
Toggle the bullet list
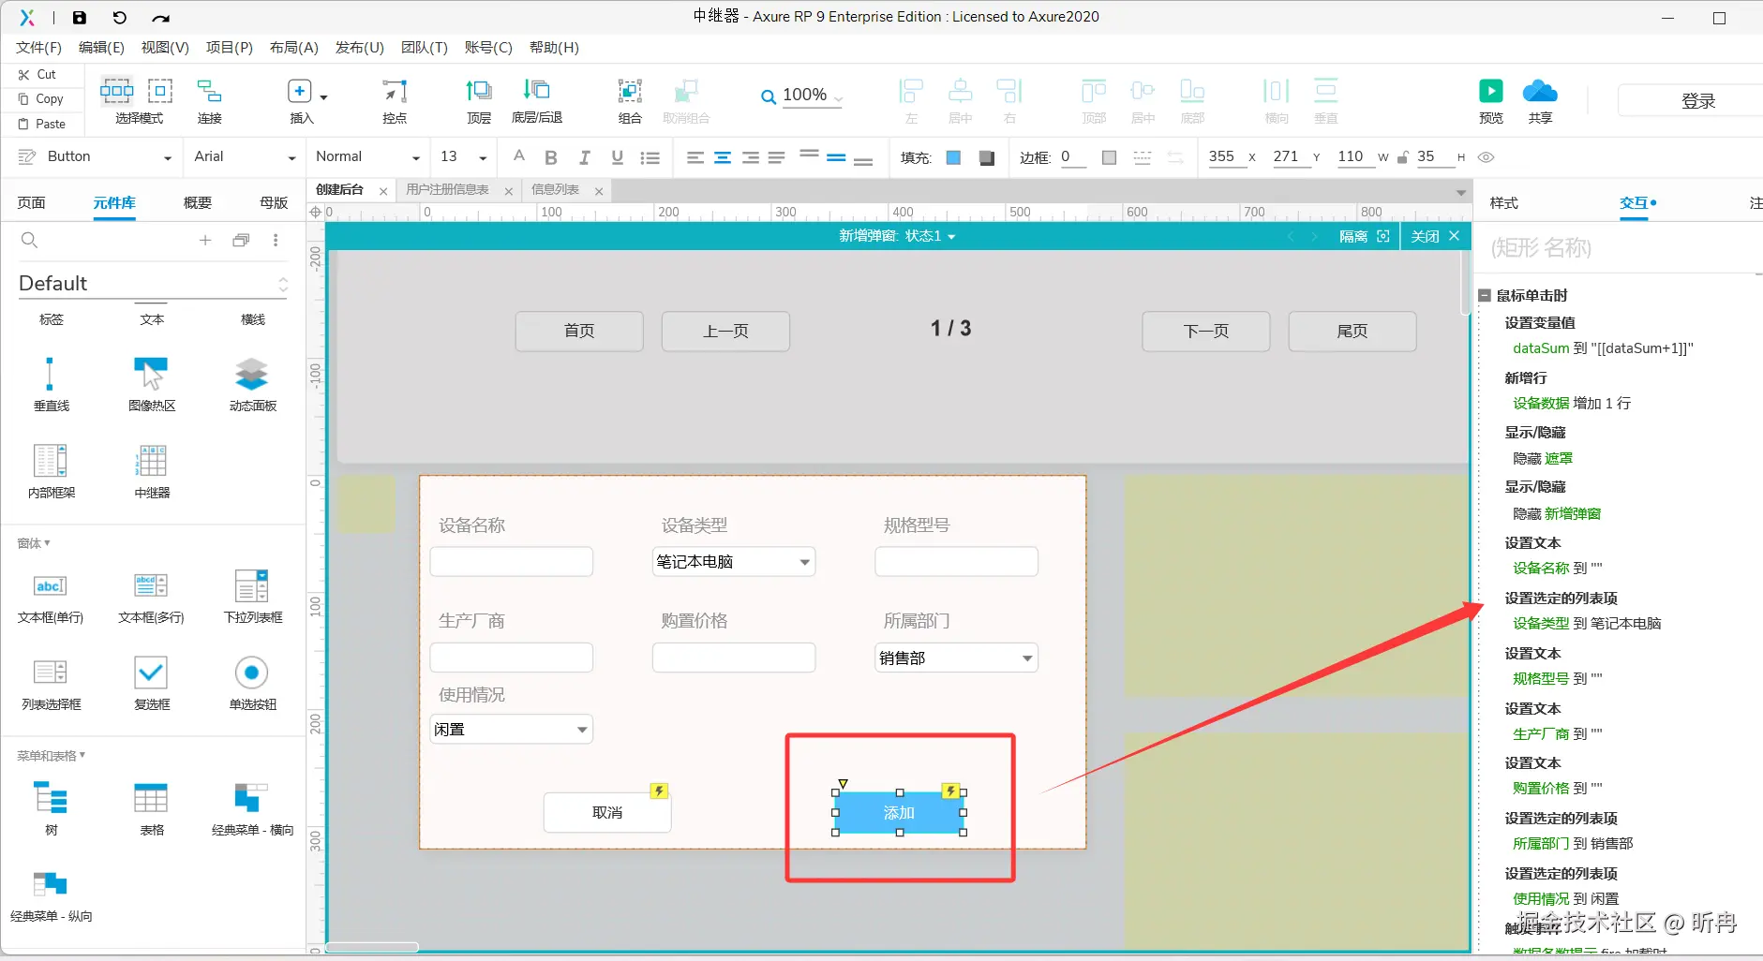click(x=650, y=157)
